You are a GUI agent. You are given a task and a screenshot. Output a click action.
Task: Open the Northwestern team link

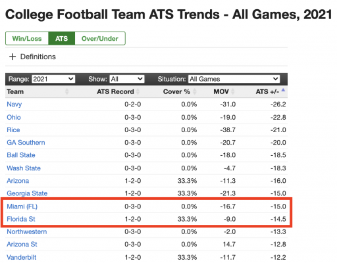click(27, 231)
